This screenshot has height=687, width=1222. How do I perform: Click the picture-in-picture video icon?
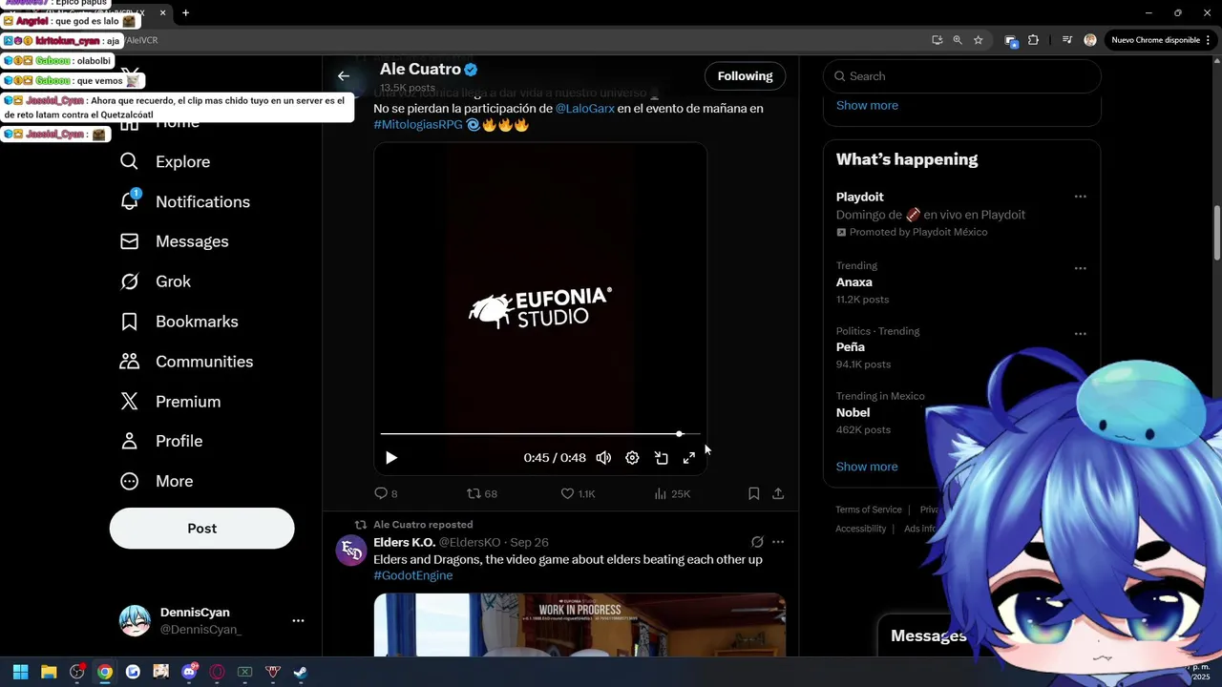pyautogui.click(x=661, y=458)
